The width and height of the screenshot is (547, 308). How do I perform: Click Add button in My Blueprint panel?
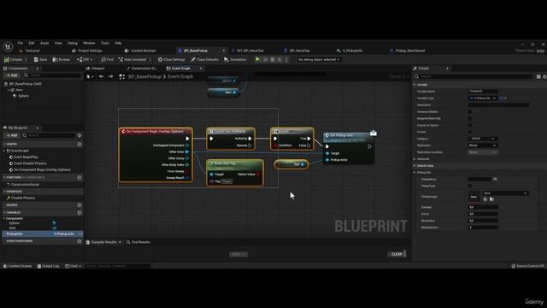point(11,135)
